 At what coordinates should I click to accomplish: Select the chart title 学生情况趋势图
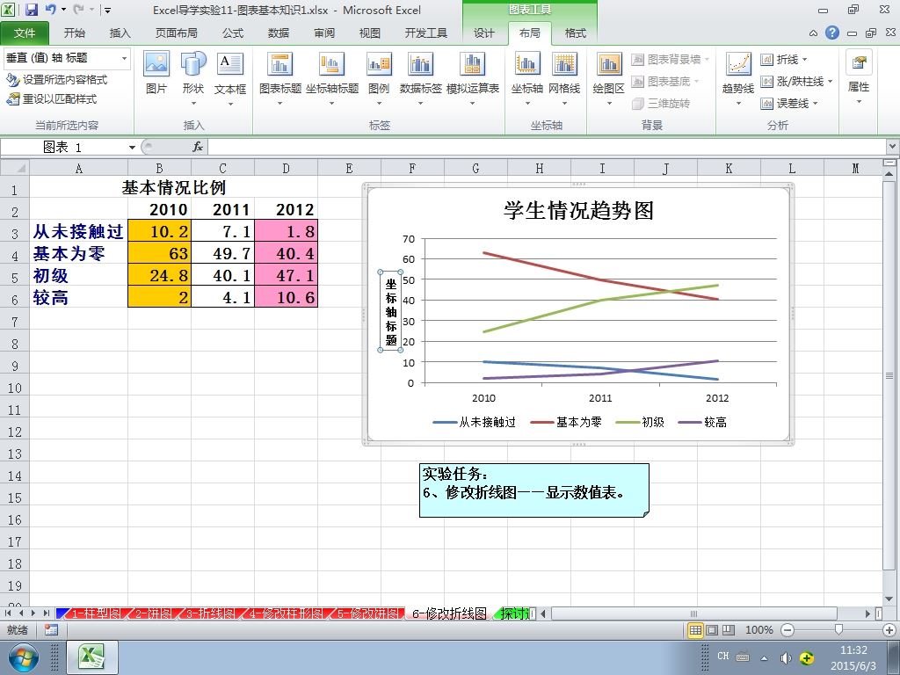(578, 211)
